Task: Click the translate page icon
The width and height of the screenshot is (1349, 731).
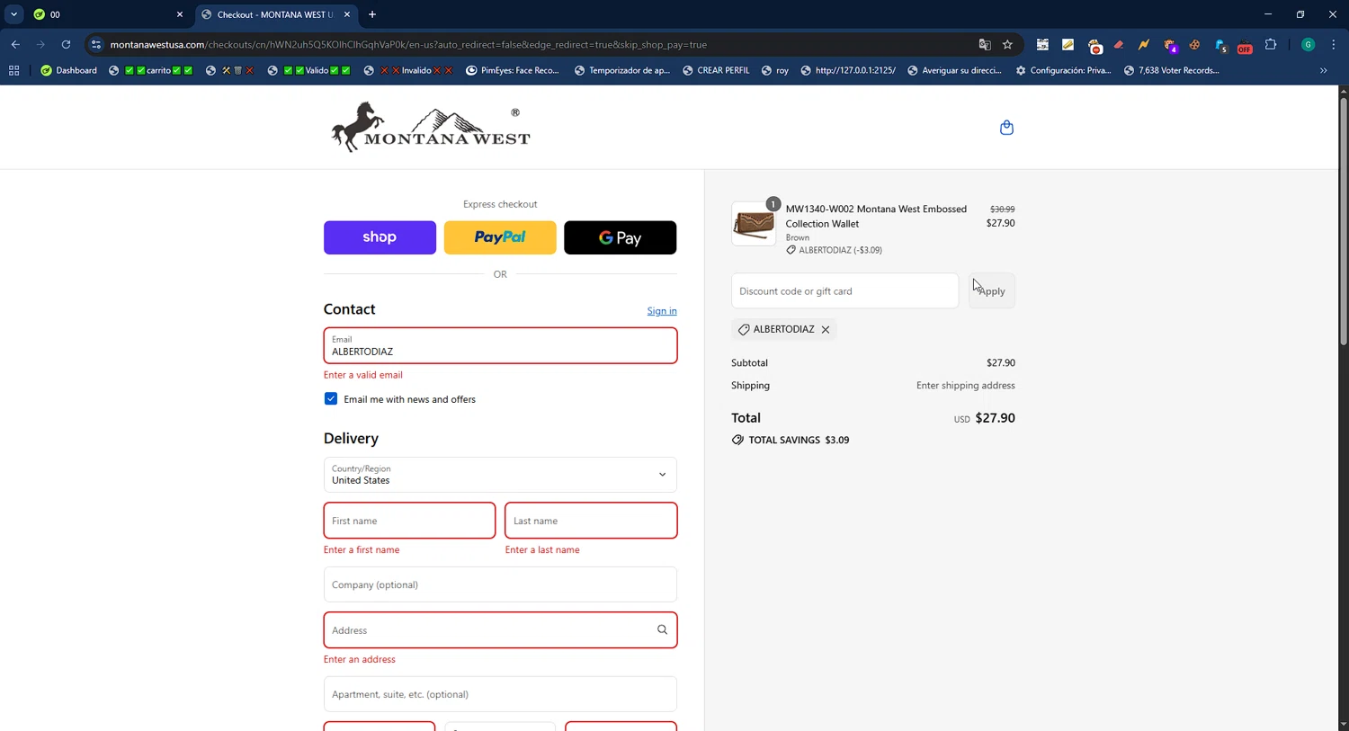Action: (985, 44)
